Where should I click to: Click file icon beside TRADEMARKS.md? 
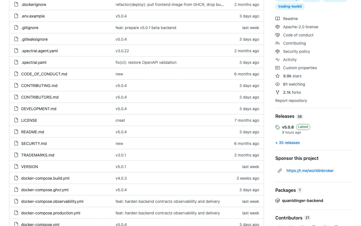click(x=16, y=155)
